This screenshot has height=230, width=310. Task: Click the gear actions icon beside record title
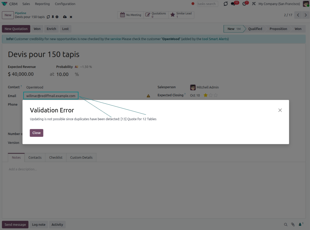pos(57,17)
